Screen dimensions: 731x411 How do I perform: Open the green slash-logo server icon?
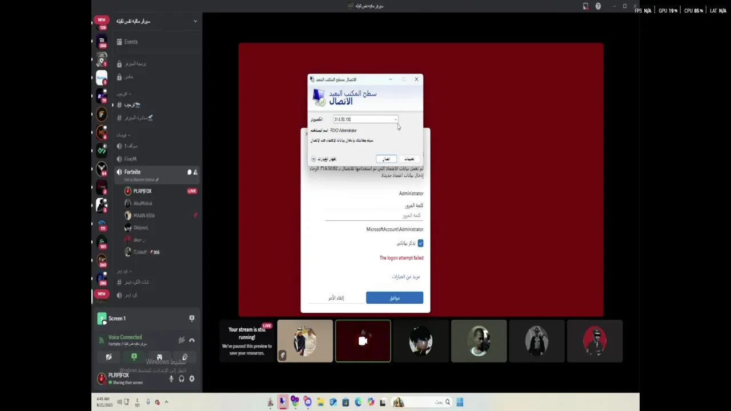tap(102, 151)
